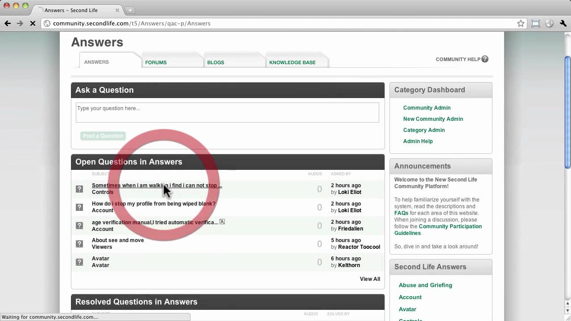Screen dimensions: 571x321
Task: Open the first Loki Eliot user link
Action: pyautogui.click(x=350, y=192)
